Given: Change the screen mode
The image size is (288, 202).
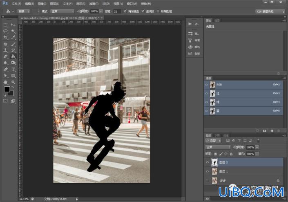Looking at the screenshot, I should [13, 101].
